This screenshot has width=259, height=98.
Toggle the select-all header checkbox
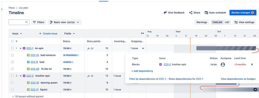[x=12, y=41]
